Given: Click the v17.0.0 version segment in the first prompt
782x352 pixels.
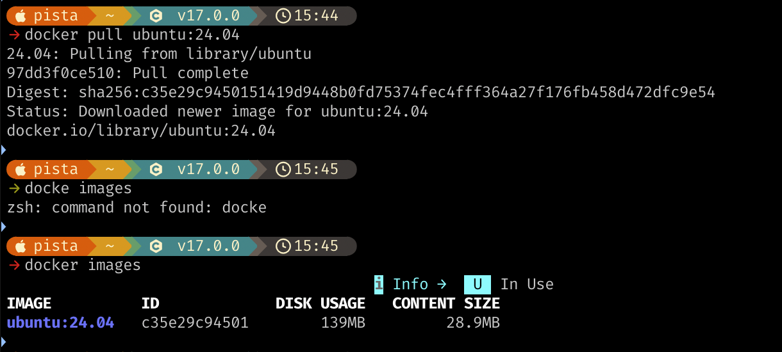Looking at the screenshot, I should pos(208,16).
